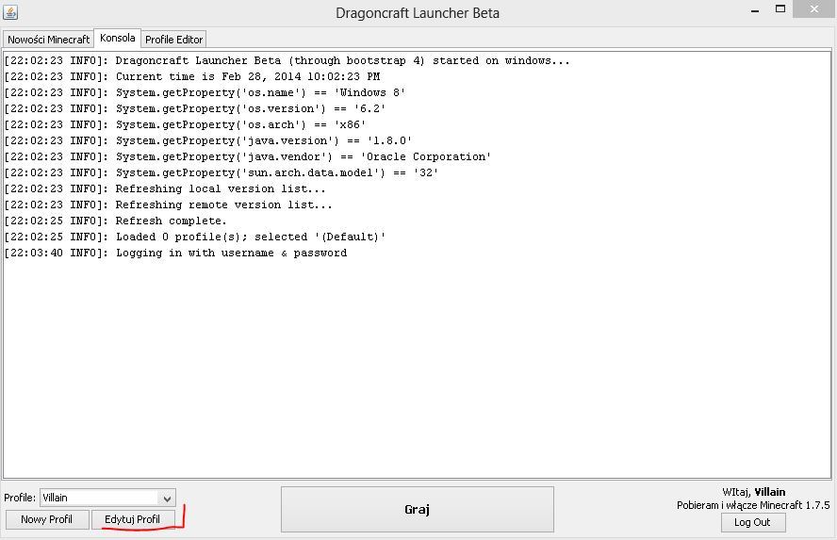Click the os.version '6.2' log line
Image resolution: width=837 pixels, height=540 pixels.
pyautogui.click(x=195, y=109)
